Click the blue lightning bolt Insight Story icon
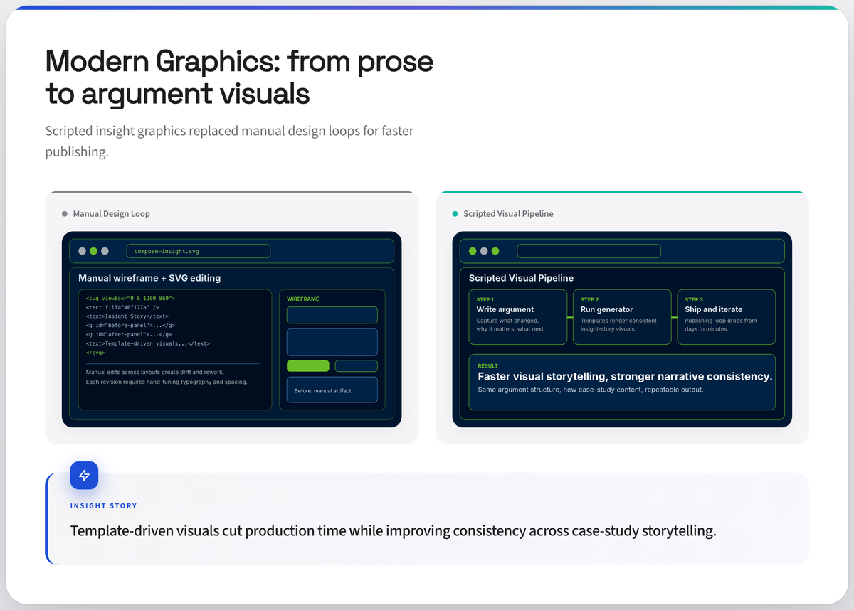This screenshot has height=610, width=854. point(84,475)
